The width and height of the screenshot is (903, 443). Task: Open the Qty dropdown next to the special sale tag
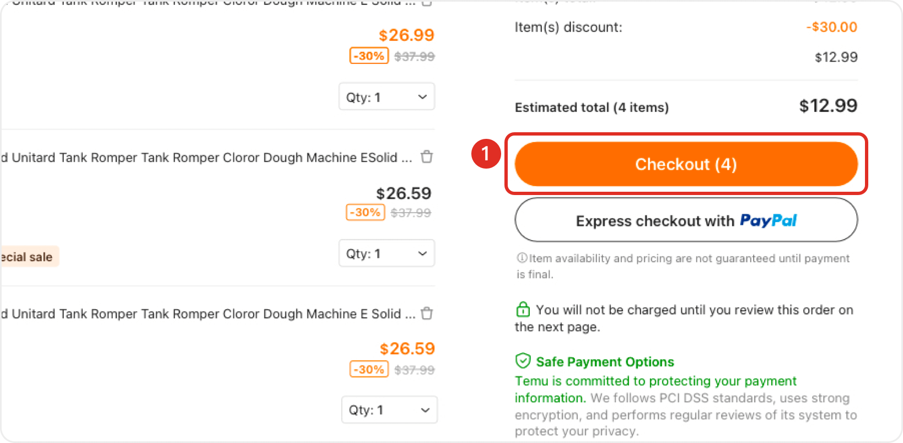[387, 253]
